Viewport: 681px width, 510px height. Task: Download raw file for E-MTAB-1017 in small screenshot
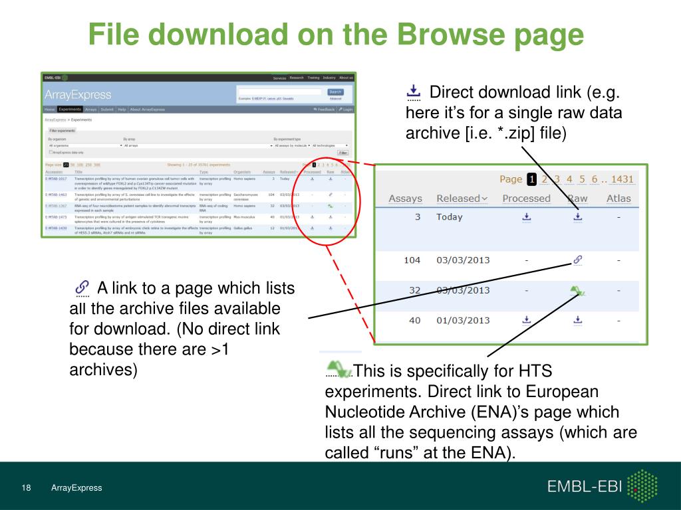(x=331, y=179)
